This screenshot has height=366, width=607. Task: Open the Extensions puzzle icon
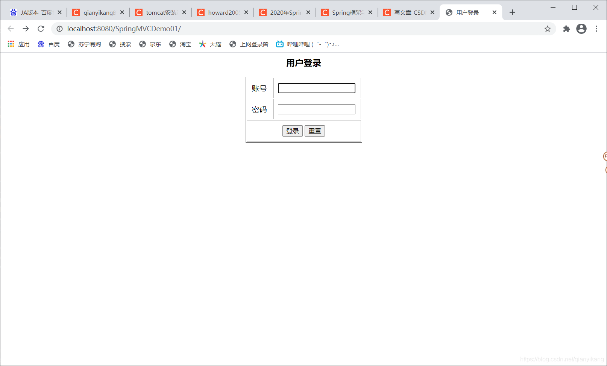566,29
